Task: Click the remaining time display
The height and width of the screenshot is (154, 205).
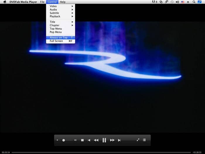Action: pos(197,153)
